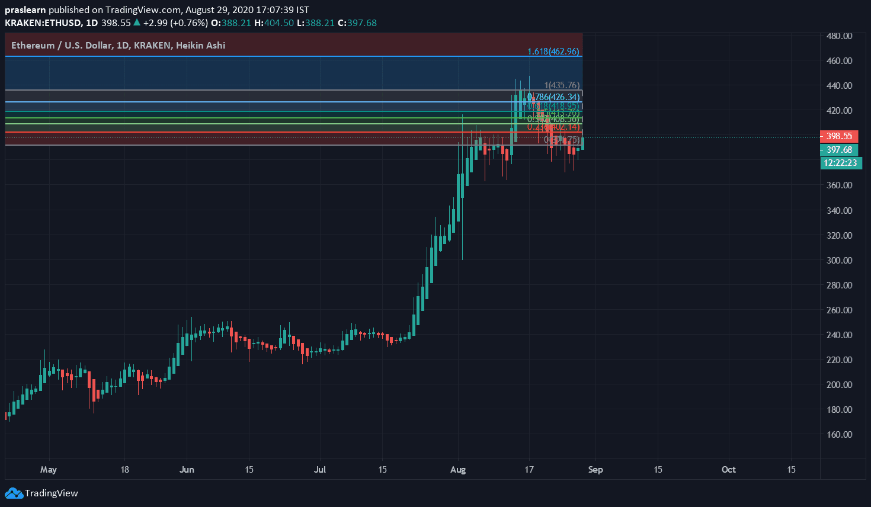Screen dimensions: 871x507
Task: Select the 1.618(462.96) Fibonacci level label
Action: (553, 52)
